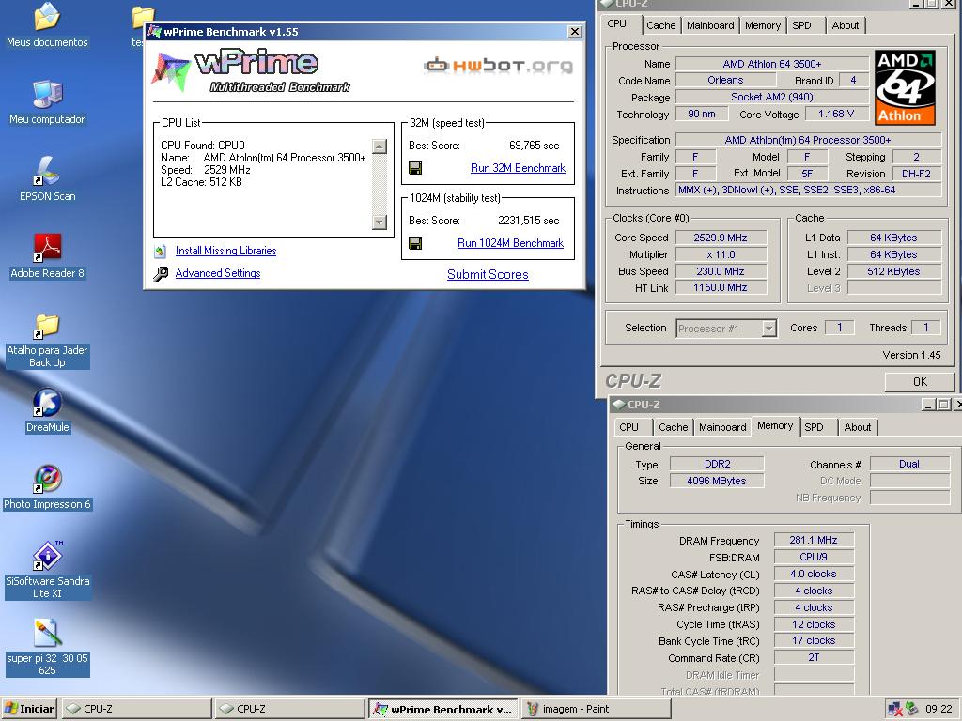Click FSB:DRAM value CPU/9

(x=814, y=557)
